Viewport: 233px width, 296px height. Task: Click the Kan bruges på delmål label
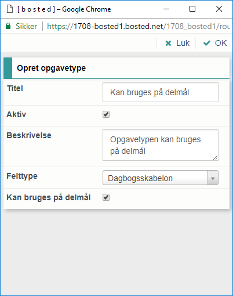point(49,197)
